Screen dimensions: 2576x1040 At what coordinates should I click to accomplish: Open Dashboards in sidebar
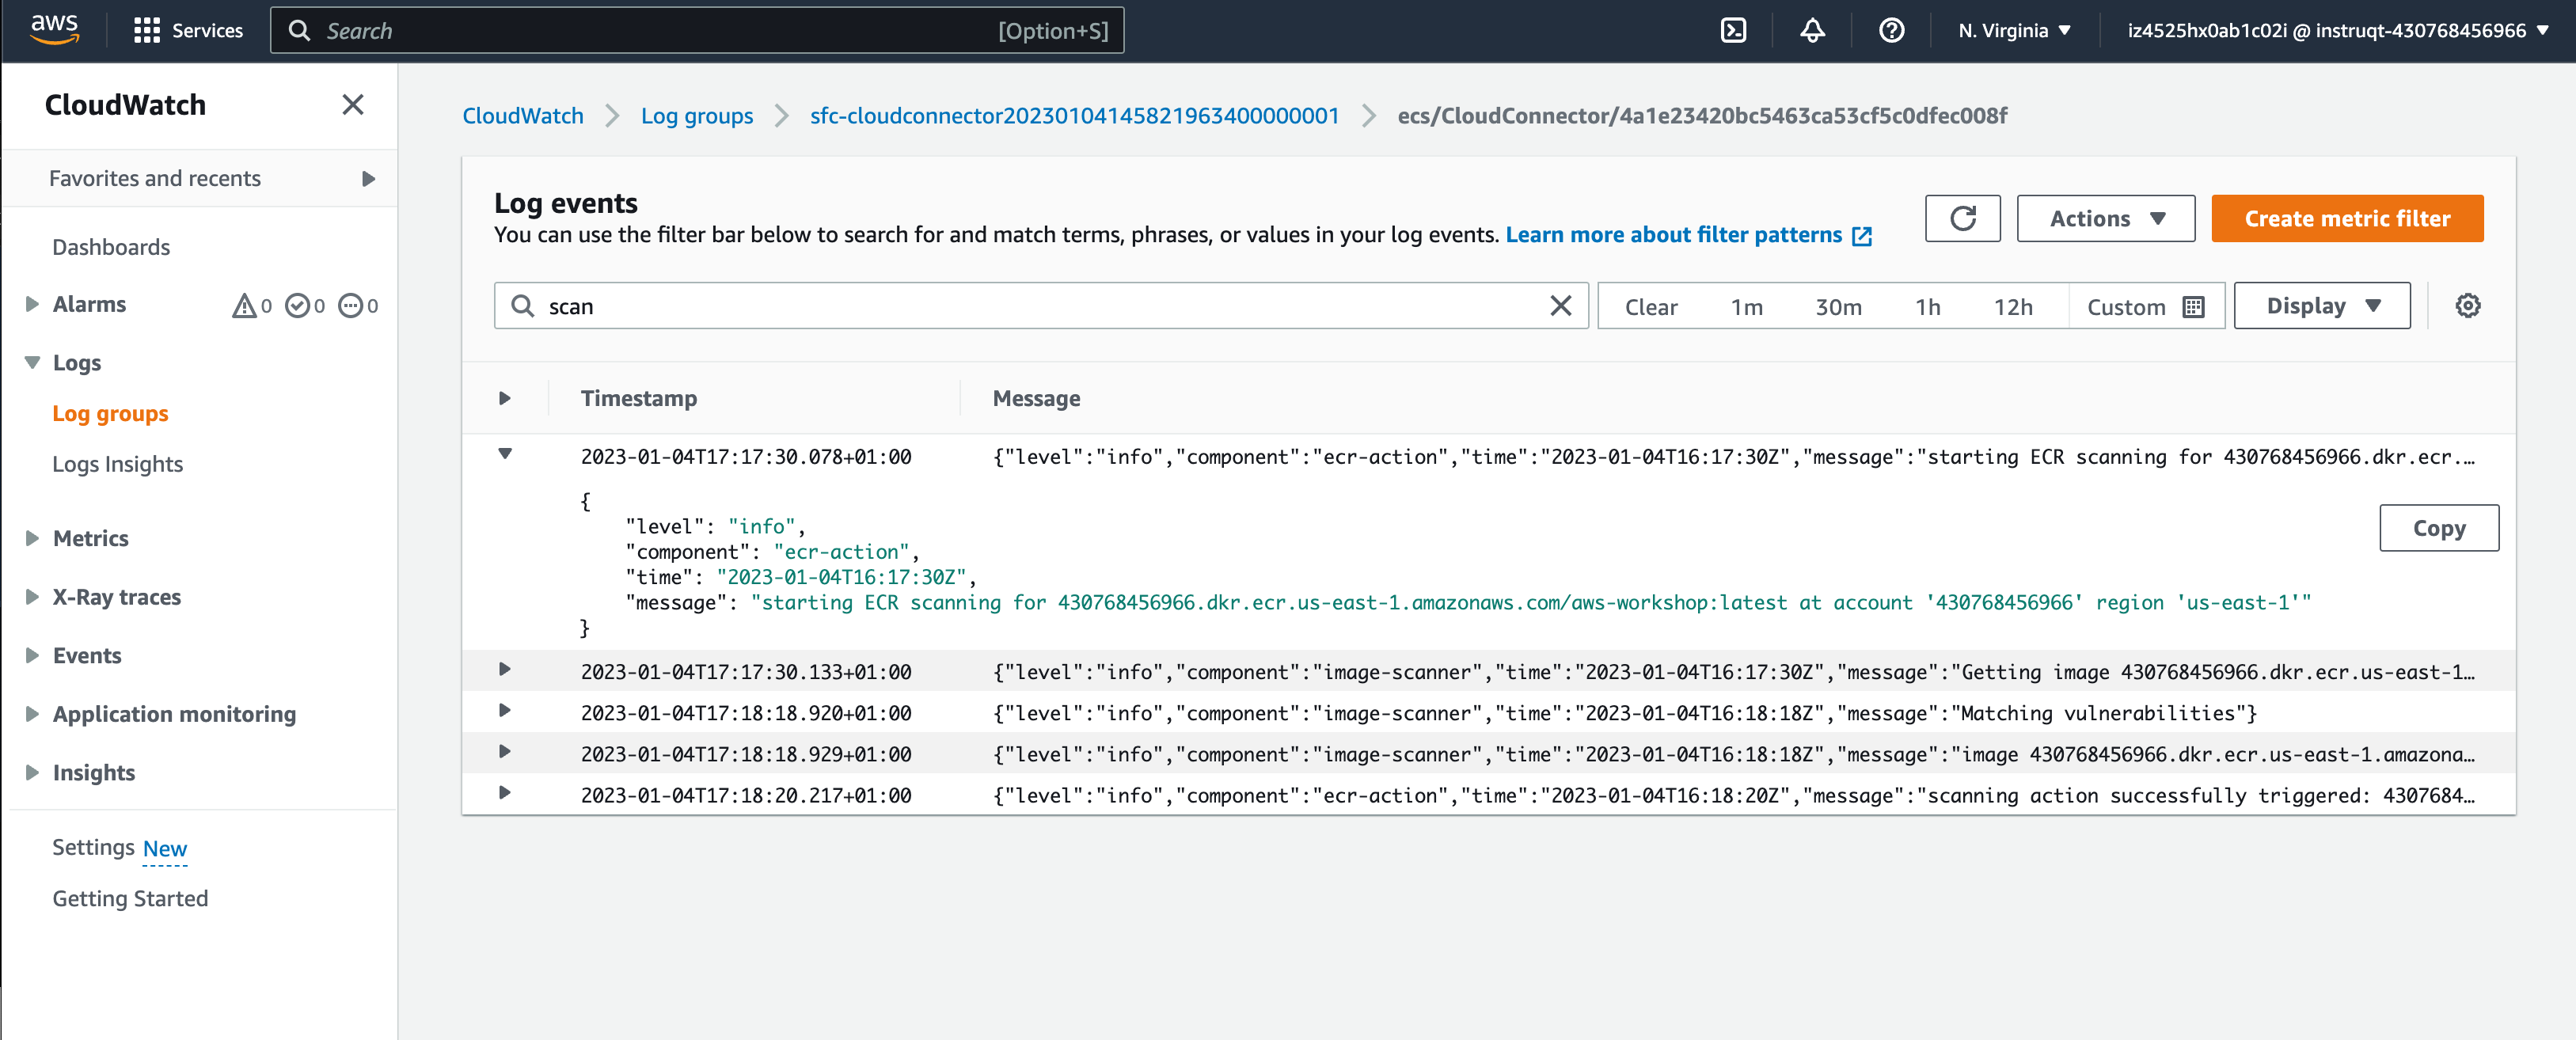click(111, 247)
